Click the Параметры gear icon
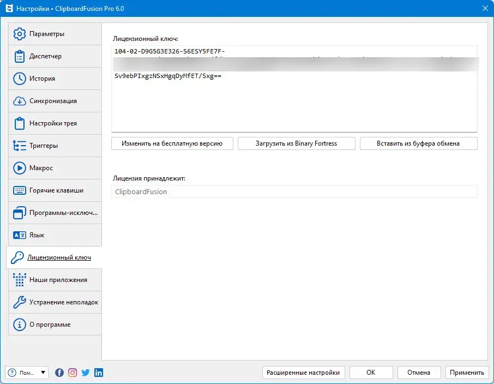 [19, 34]
